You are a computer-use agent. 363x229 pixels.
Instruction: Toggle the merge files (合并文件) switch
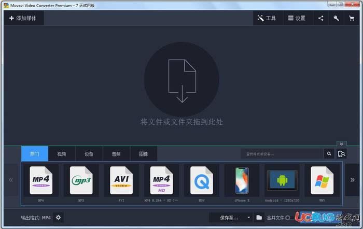(x=287, y=218)
